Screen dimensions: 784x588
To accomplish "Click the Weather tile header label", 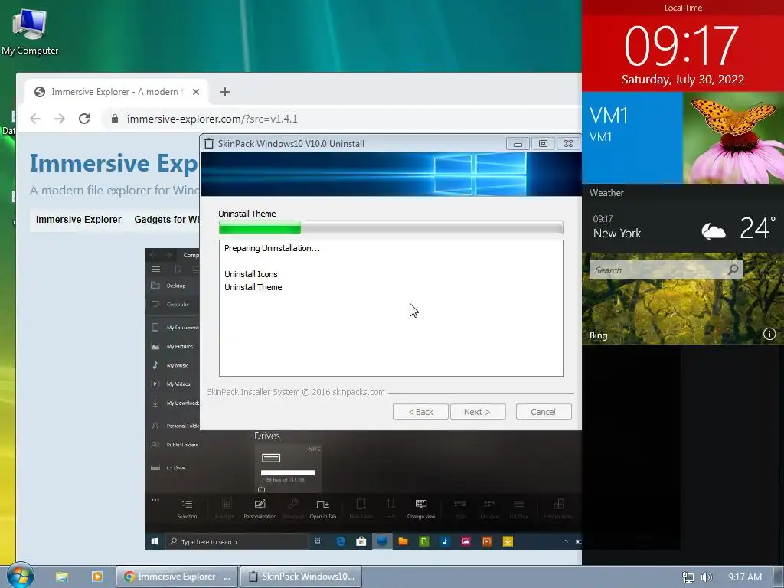I will (x=606, y=192).
